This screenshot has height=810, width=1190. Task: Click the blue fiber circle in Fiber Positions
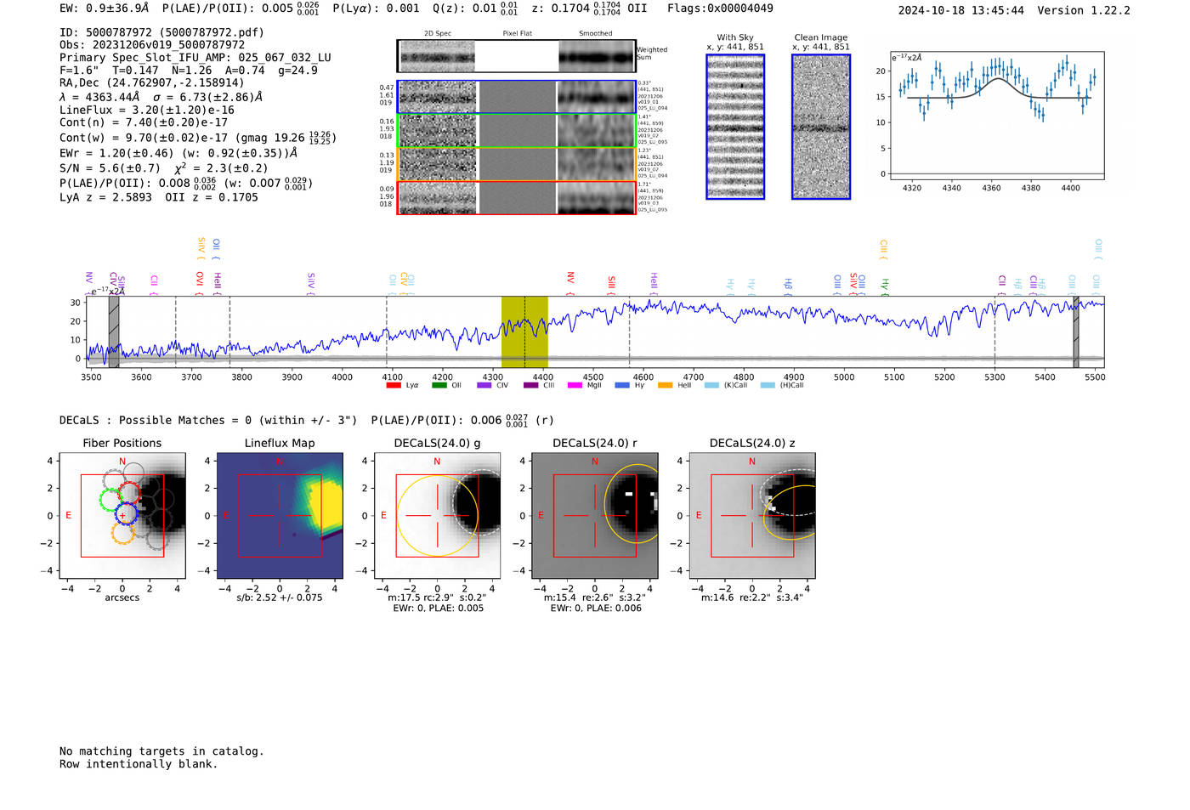[x=125, y=513]
